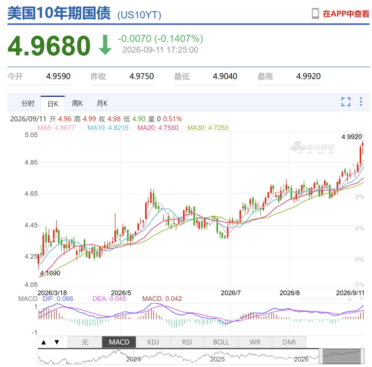Switch indicator to DMI
This screenshot has height=367, width=372.
[289, 342]
